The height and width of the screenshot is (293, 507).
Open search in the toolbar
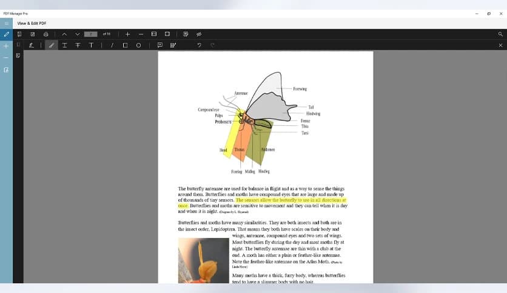(500, 34)
